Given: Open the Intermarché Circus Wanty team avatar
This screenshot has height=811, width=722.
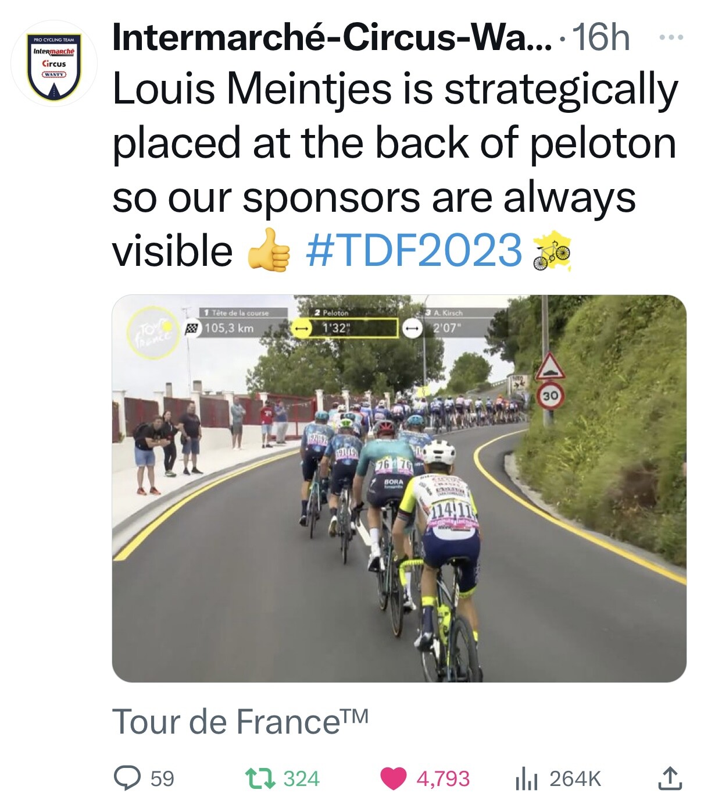Looking at the screenshot, I should click(54, 65).
